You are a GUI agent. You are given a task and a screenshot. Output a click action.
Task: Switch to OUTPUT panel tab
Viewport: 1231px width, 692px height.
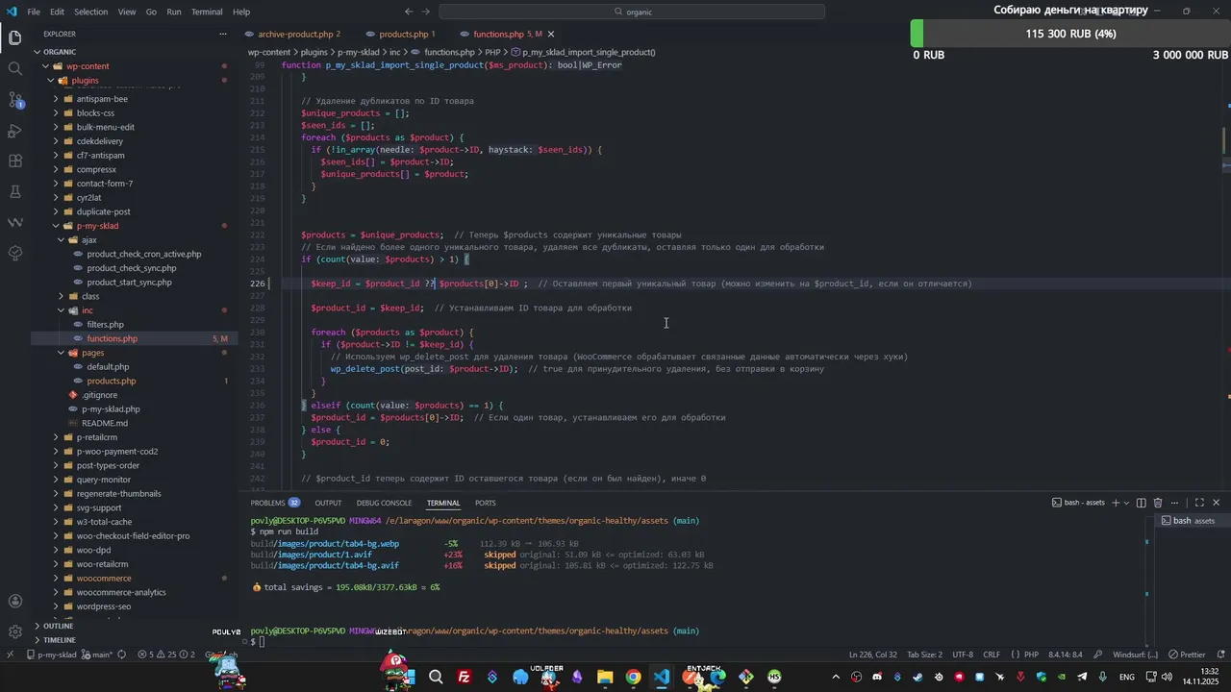pos(328,503)
